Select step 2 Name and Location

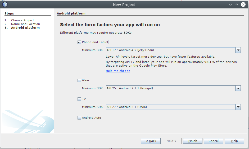[x=25, y=24]
